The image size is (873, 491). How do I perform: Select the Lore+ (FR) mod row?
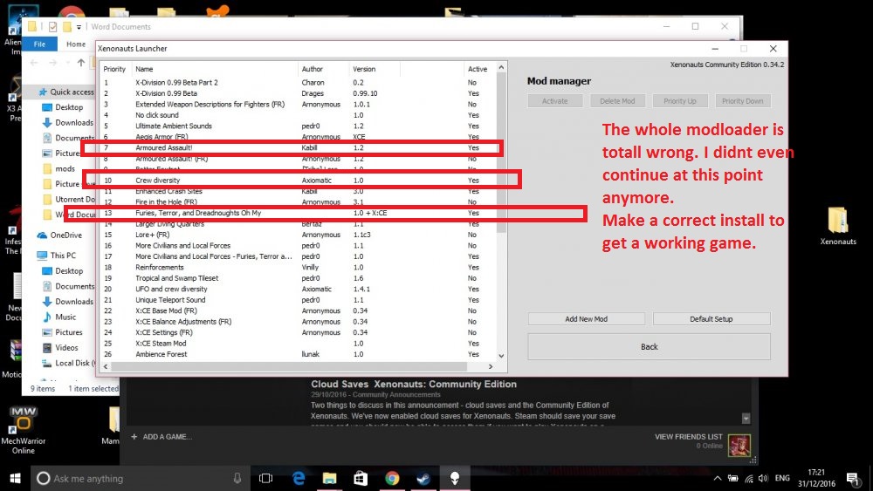point(298,235)
